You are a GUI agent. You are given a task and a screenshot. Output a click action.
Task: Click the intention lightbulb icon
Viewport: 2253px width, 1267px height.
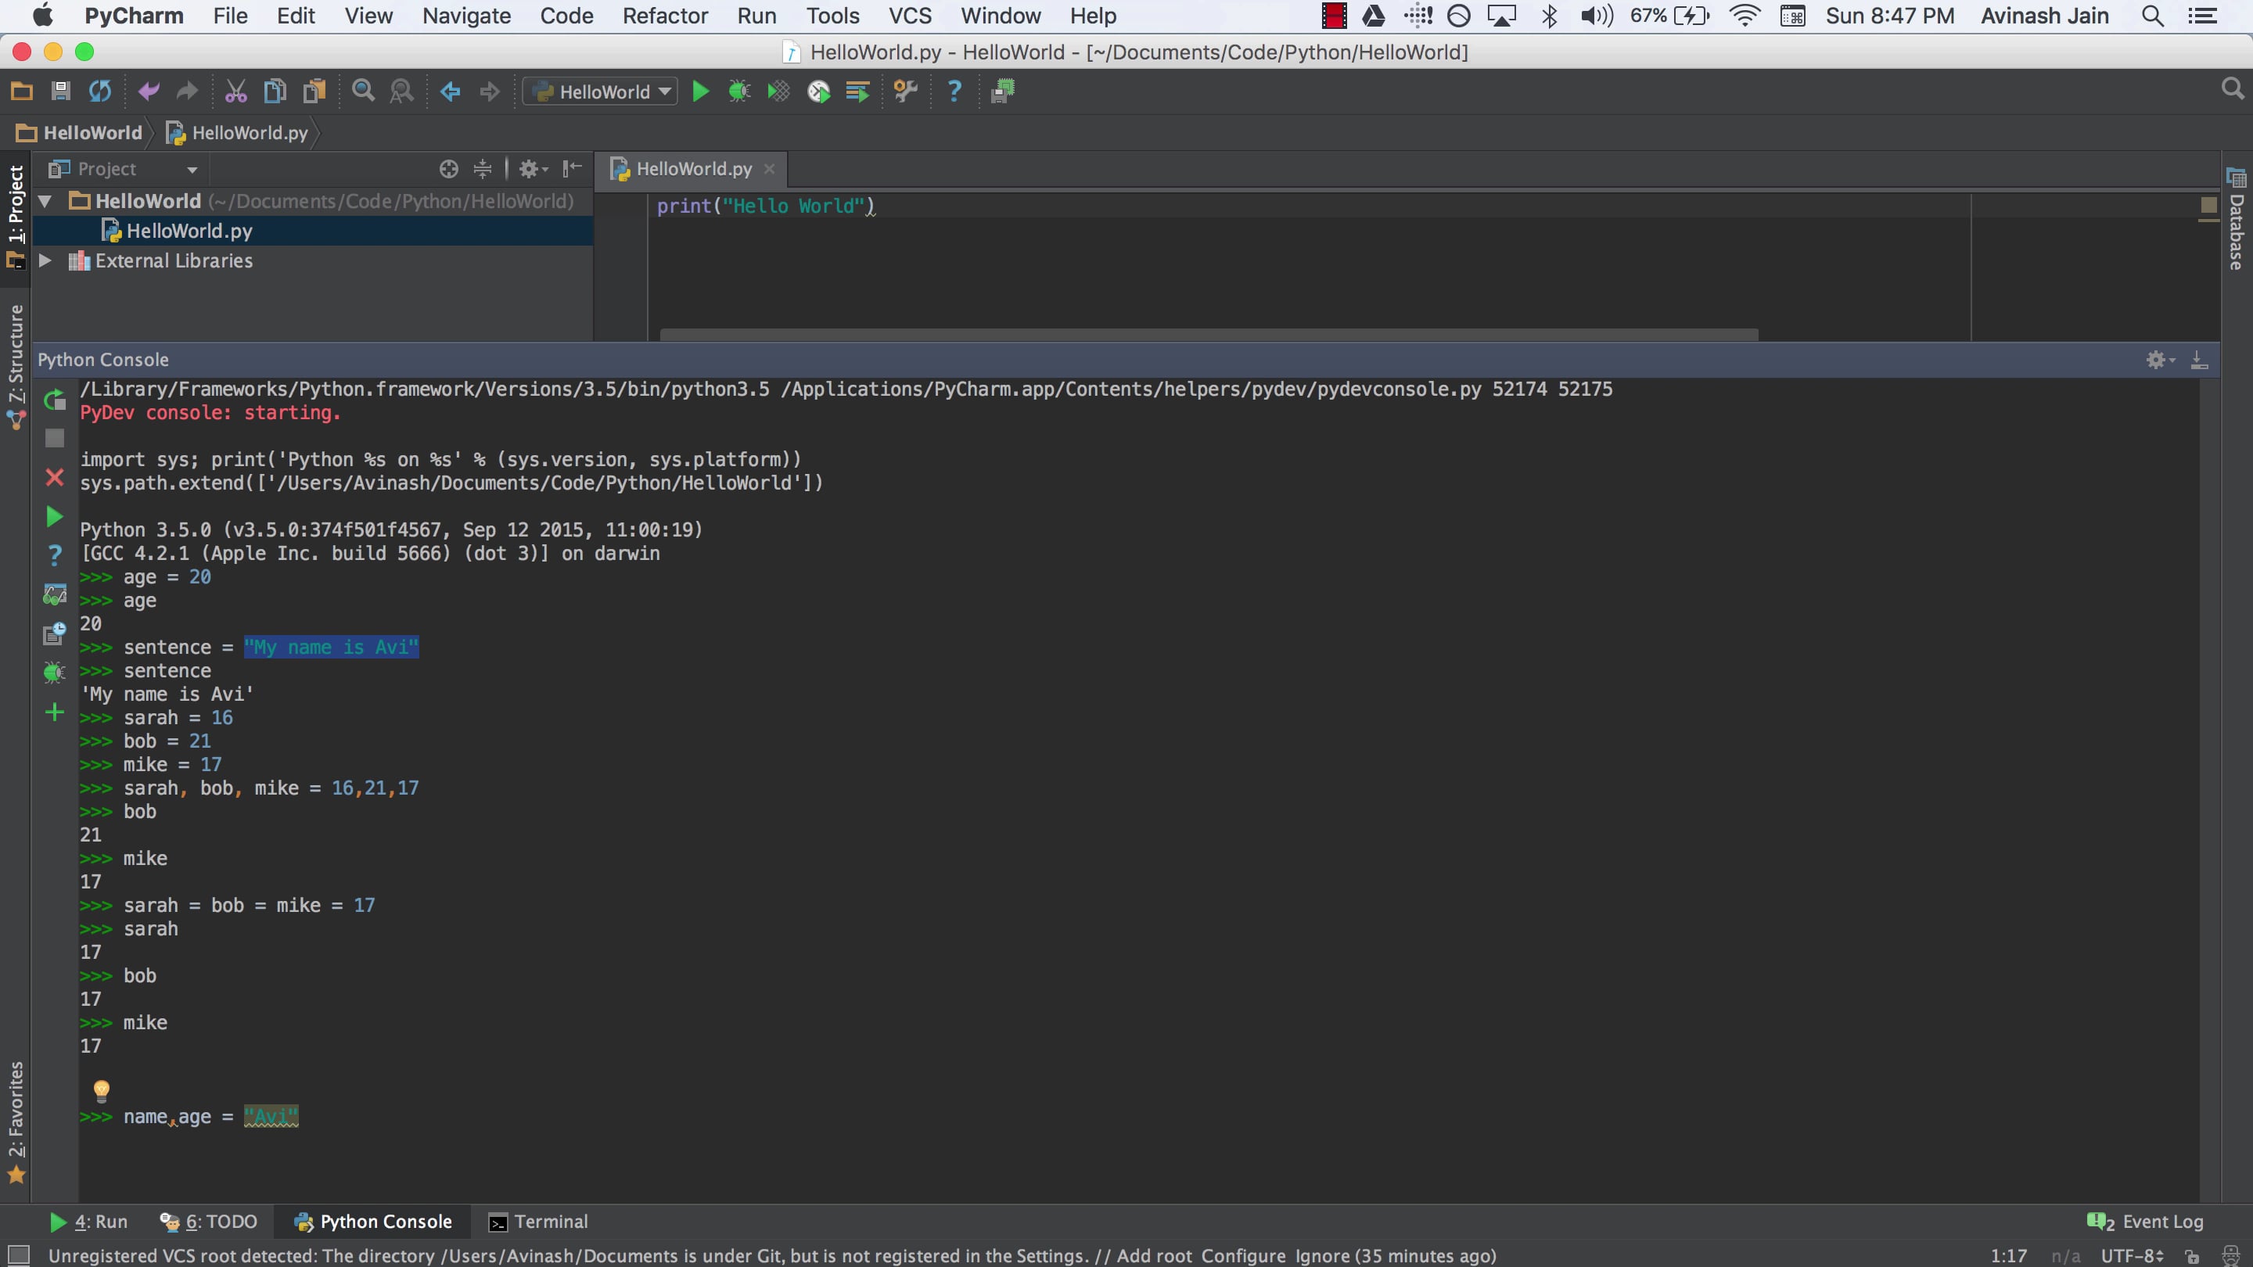click(x=102, y=1089)
